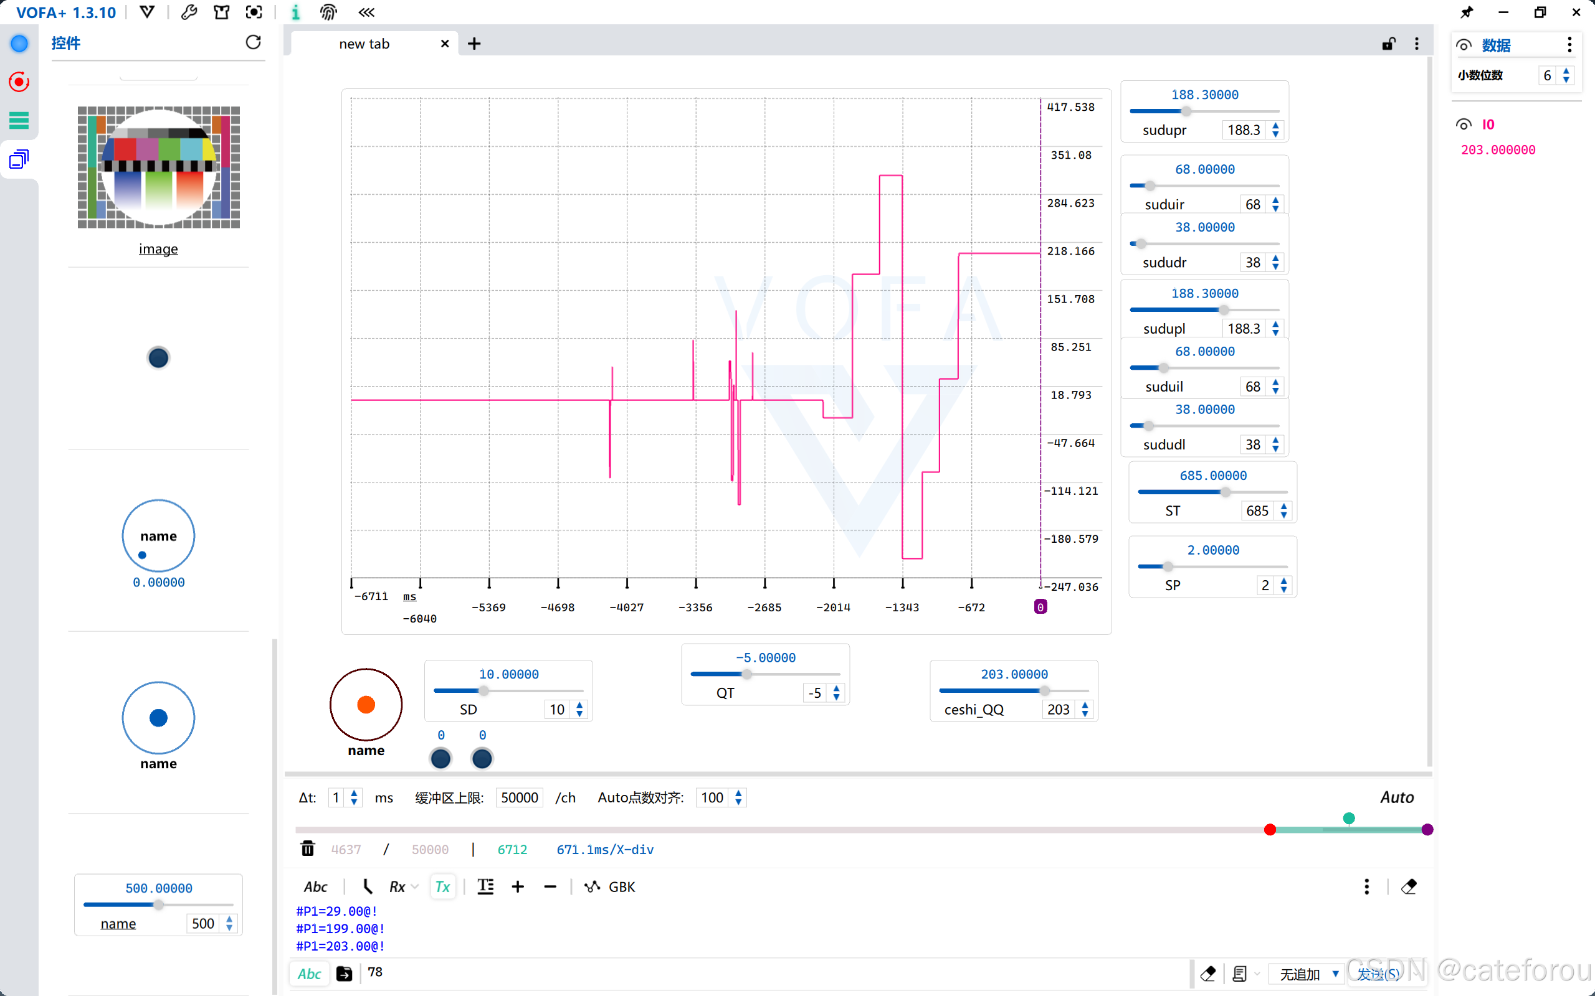Toggle the Abc text mode in receive toolbar
This screenshot has height=996, width=1595.
(x=315, y=886)
